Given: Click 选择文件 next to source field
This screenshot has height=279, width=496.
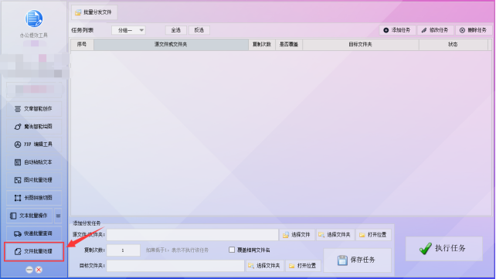Looking at the screenshot, I should 297,235.
